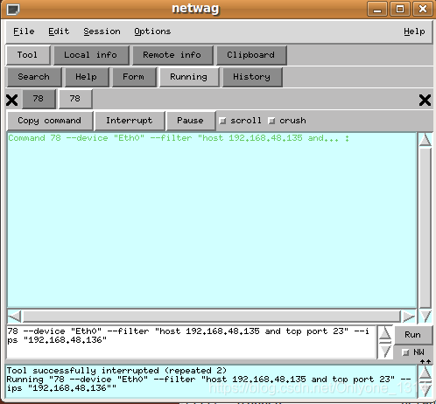Toggle the crush checkbox
Image resolution: width=436 pixels, height=404 pixels.
click(271, 121)
